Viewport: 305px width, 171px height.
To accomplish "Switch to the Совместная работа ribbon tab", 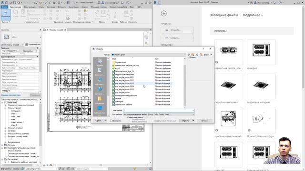I will (119, 7).
